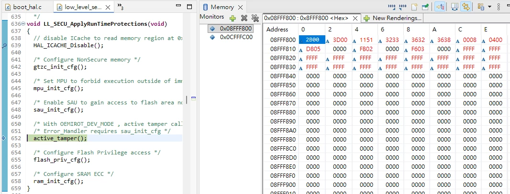Click memory cell FB02
The image size is (510, 194).
coord(366,49)
